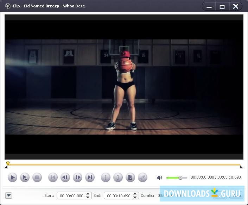Stop the video playback
Screen dimensions: 248x205
(37, 177)
